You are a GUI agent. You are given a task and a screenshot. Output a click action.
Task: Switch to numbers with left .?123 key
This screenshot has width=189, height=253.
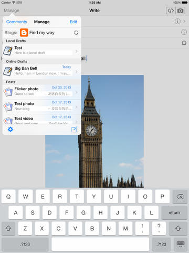pyautogui.click(x=25, y=244)
